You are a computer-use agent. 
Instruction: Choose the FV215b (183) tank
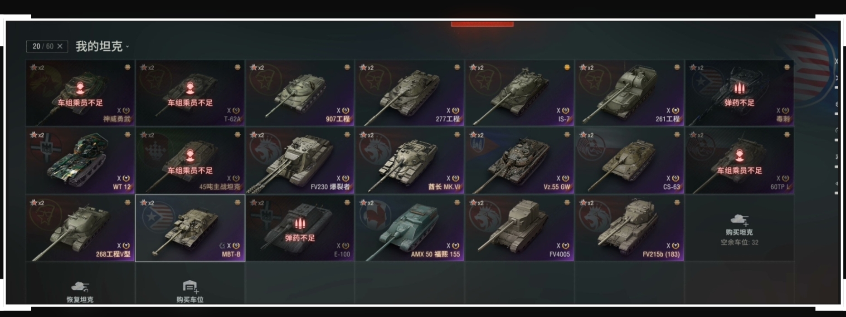[x=629, y=228]
